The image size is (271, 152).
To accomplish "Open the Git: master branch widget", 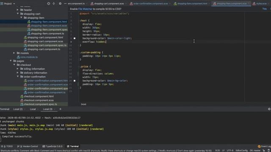I will (255, 150).
